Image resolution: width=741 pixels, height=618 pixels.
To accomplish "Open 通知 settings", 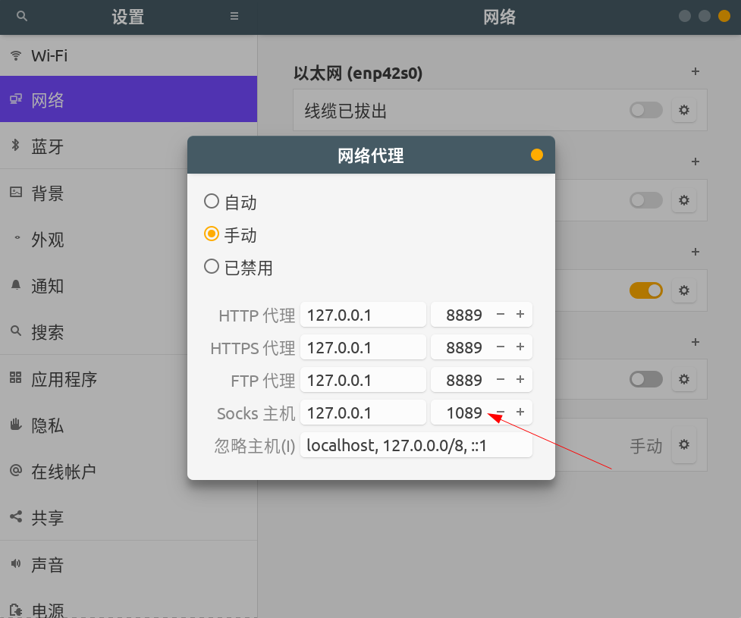I will coord(47,286).
